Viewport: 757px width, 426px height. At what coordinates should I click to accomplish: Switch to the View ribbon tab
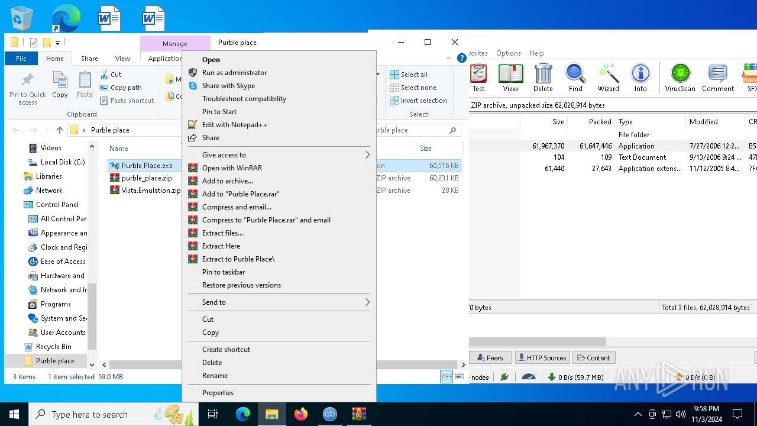point(122,59)
